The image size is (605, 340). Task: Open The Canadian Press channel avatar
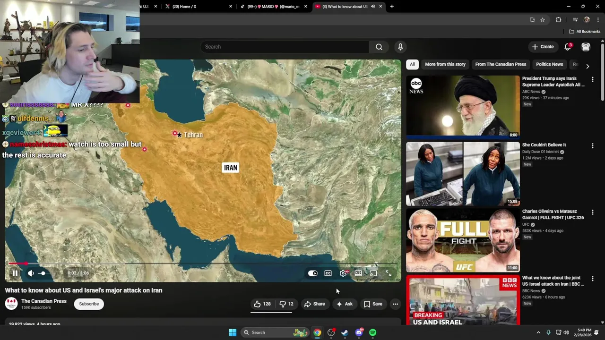[11, 304]
